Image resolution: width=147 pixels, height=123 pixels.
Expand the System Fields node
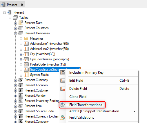tap(21, 75)
